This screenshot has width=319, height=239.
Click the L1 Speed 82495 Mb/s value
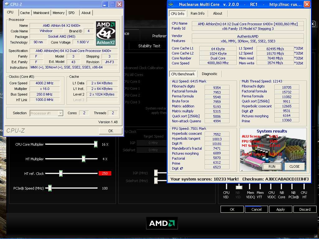(x=275, y=49)
